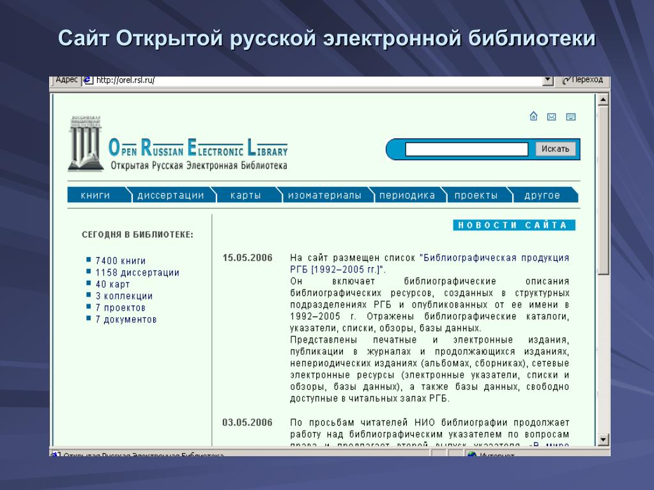
Task: Follow the 1158 диссертации link
Action: [137, 272]
